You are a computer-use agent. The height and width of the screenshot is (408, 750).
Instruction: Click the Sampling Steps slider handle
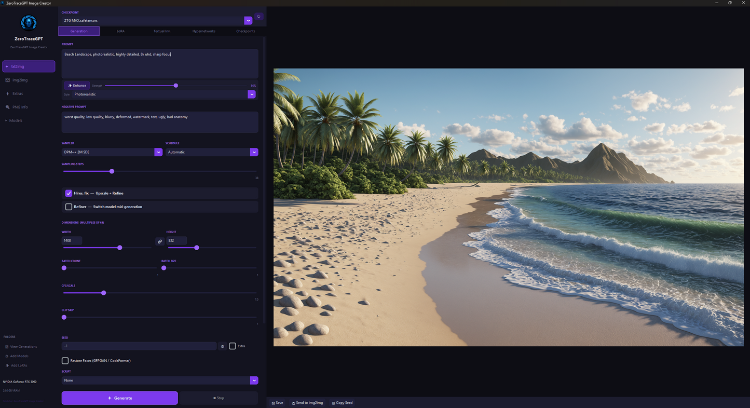[x=112, y=171]
